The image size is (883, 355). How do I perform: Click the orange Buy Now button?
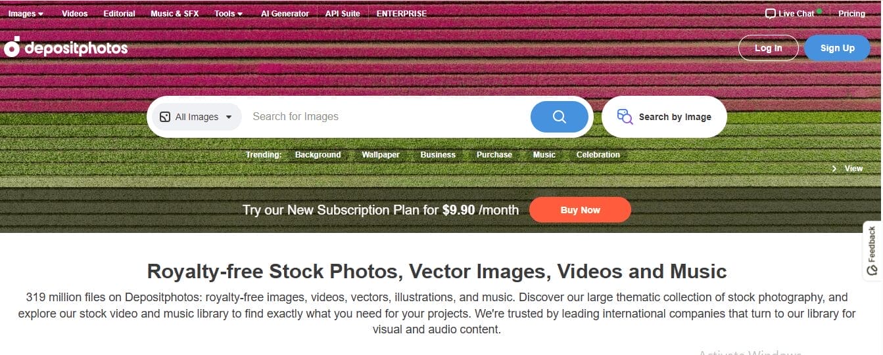pos(580,210)
